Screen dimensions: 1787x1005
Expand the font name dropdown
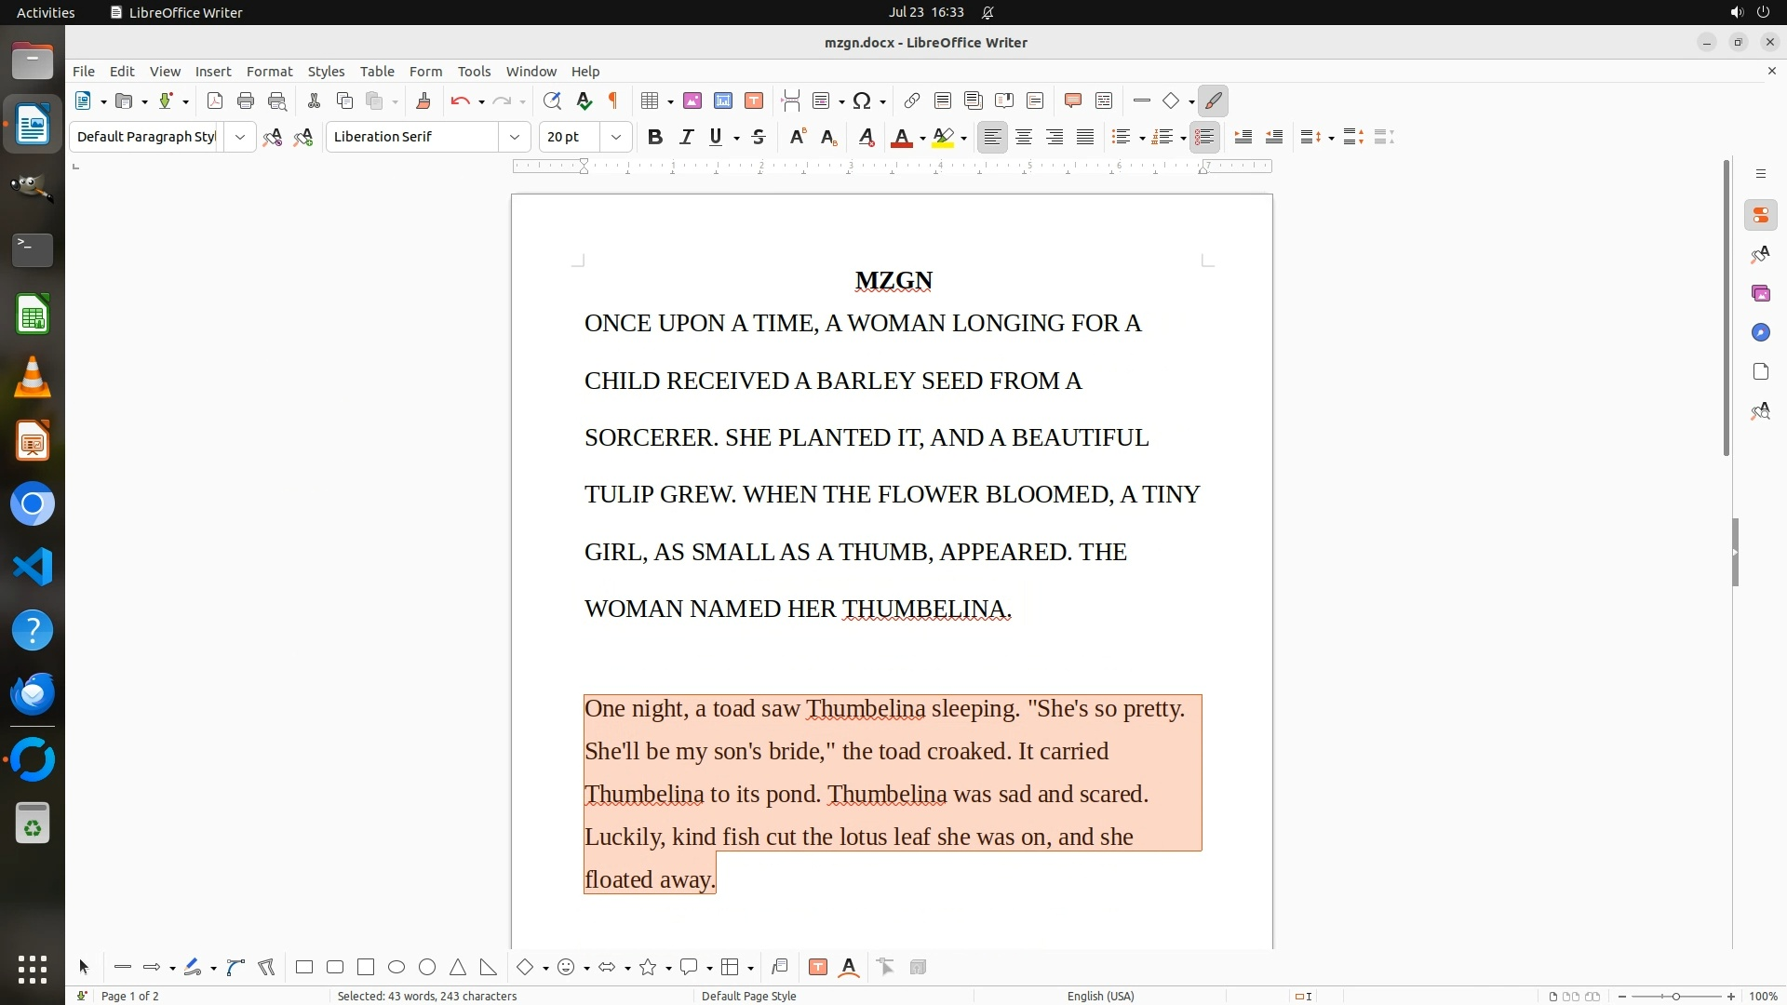(514, 137)
